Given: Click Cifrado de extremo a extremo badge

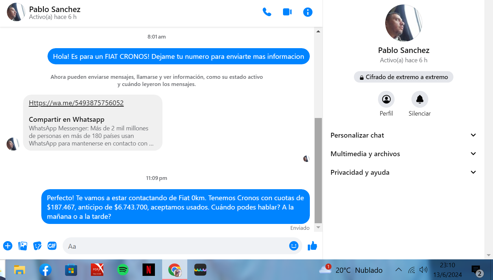Looking at the screenshot, I should 403,77.
